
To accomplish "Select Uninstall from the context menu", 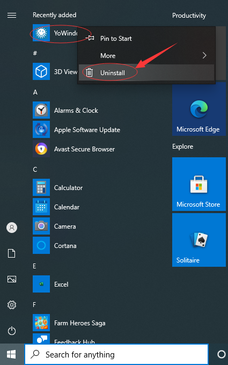I will click(x=146, y=73).
